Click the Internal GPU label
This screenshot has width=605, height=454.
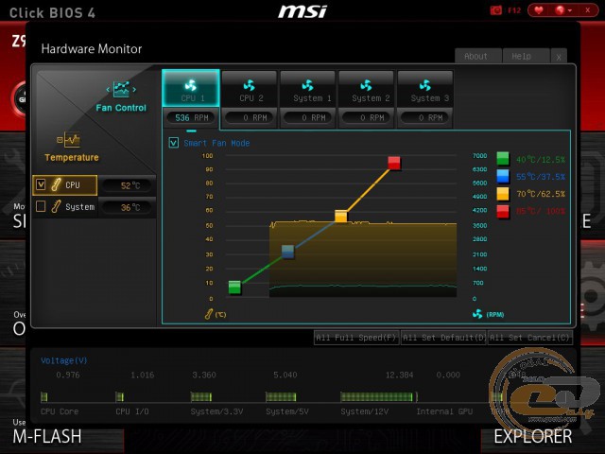click(x=444, y=411)
